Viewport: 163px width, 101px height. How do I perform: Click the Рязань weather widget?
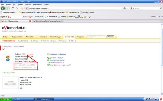point(157,17)
